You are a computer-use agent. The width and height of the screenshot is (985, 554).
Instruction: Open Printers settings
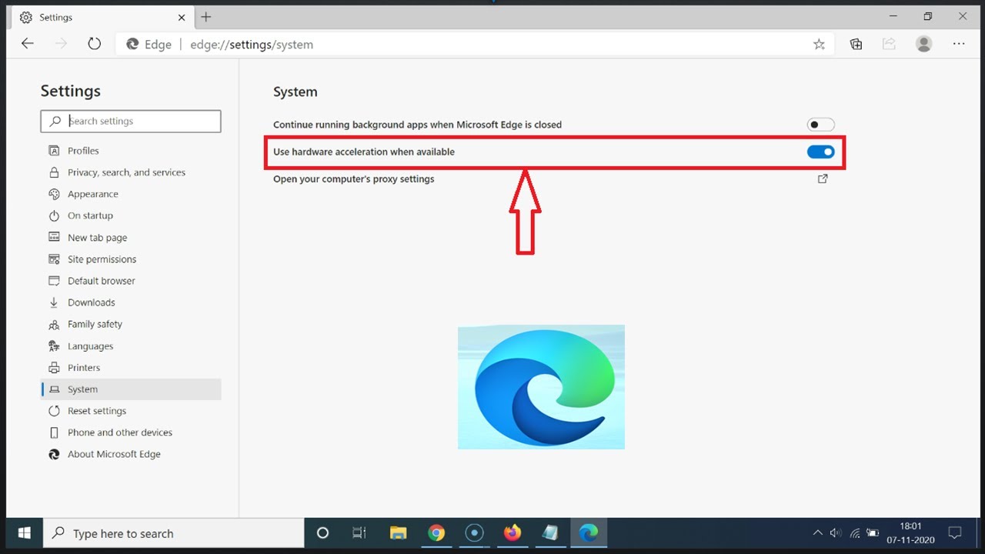pyautogui.click(x=131, y=368)
